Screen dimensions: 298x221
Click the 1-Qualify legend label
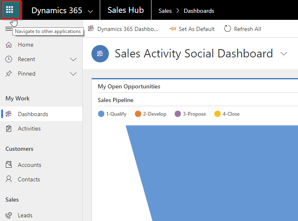pyautogui.click(x=116, y=114)
